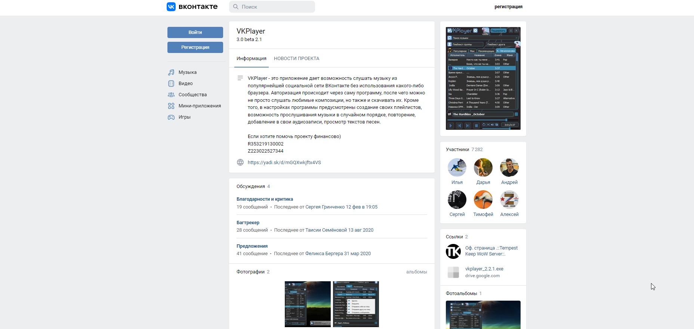This screenshot has width=694, height=329.
Task: Click the альбомы link
Action: coord(417,272)
